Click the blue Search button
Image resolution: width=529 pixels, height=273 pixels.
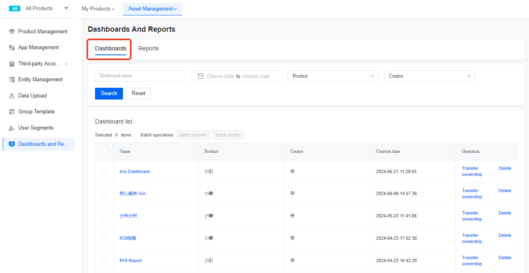[x=109, y=93]
